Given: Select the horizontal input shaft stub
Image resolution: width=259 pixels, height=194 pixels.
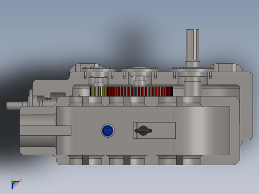Looking at the screenshot, I should (14, 106).
